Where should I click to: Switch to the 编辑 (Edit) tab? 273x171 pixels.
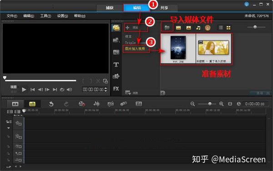pyautogui.click(x=137, y=8)
